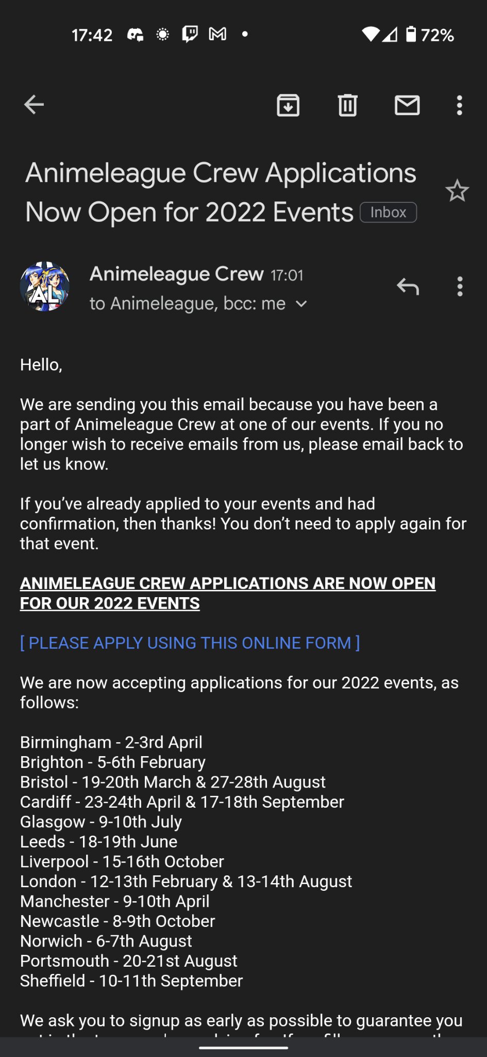Star the Animeleague Crew email
Screen dimensions: 487x1057
tap(457, 191)
